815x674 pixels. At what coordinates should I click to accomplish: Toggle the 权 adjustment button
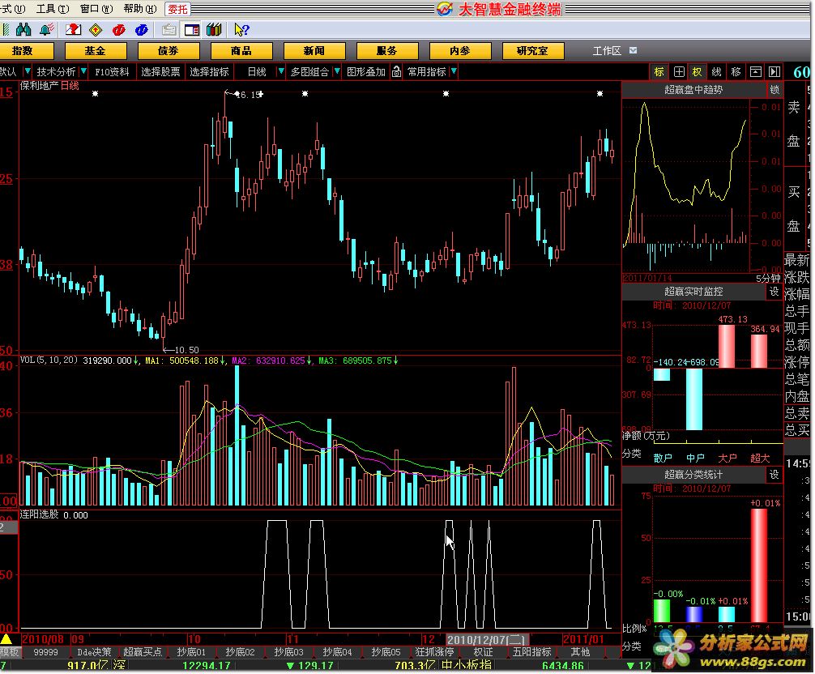[697, 72]
